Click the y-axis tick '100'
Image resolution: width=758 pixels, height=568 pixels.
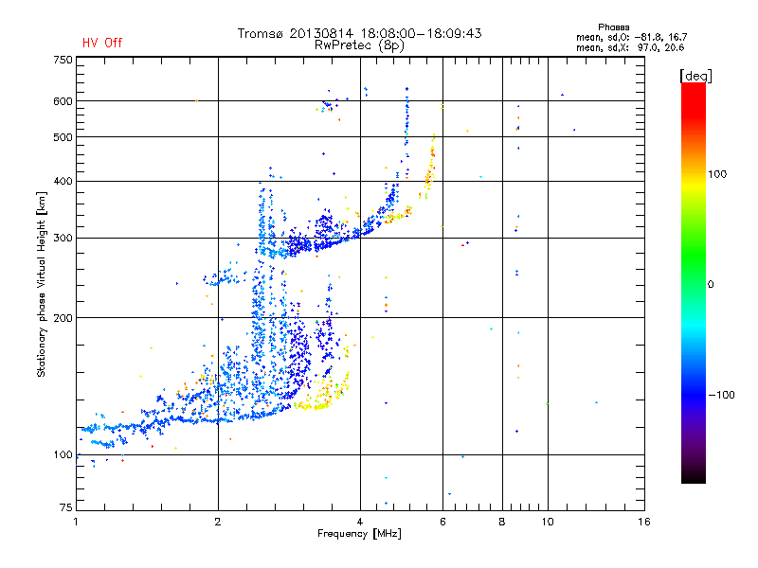tap(63, 455)
